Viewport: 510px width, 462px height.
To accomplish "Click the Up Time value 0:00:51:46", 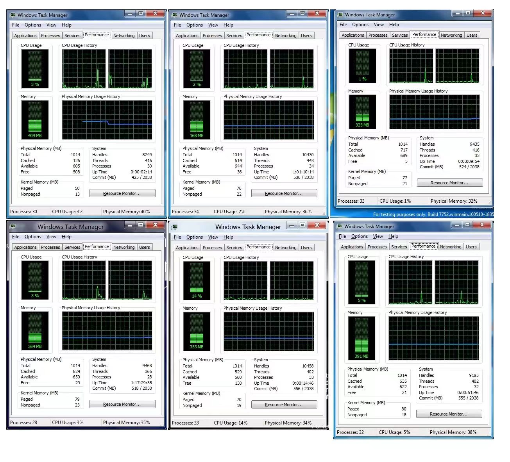I will tap(468, 392).
